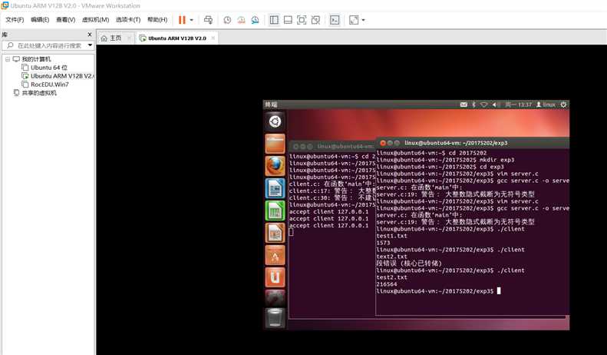Click the exp3 terminal title bar text

coord(456,143)
